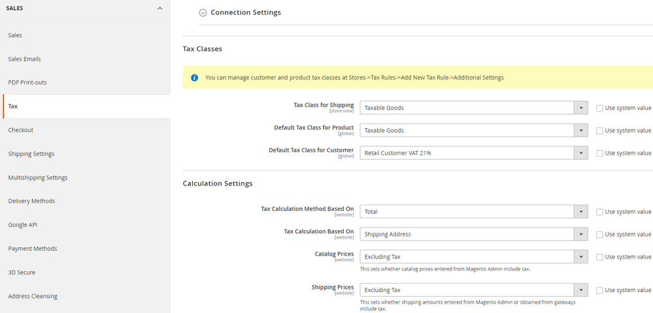
Task: Open Tax Class for Shipping dropdown
Action: pos(473,108)
